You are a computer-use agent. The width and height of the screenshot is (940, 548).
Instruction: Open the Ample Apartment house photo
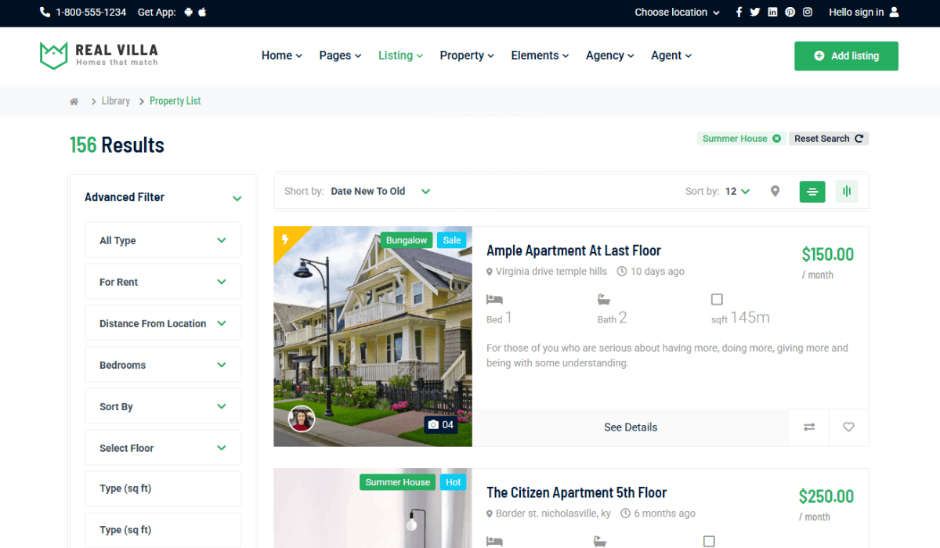(x=373, y=337)
